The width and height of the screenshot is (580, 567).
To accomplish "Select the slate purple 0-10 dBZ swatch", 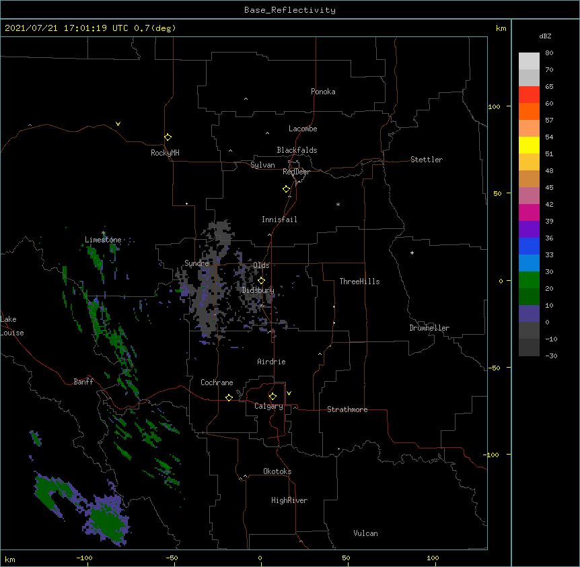I will 529,314.
